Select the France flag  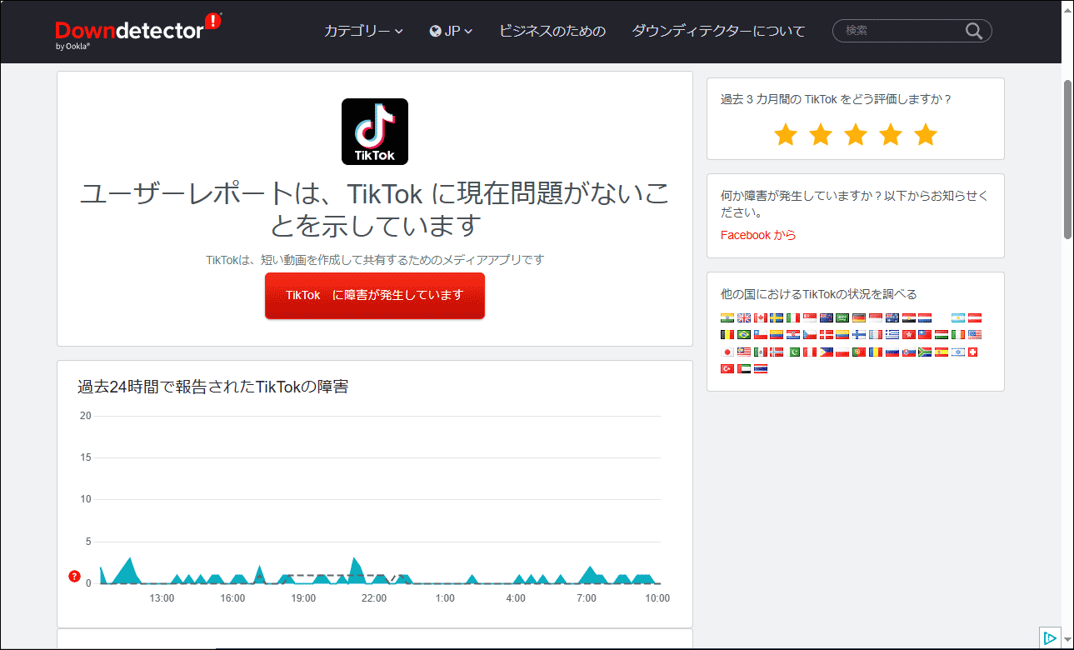pos(876,334)
